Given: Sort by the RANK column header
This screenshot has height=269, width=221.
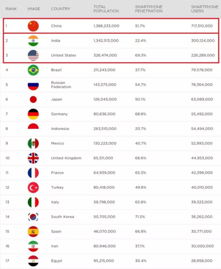Looking at the screenshot, I should [11, 9].
